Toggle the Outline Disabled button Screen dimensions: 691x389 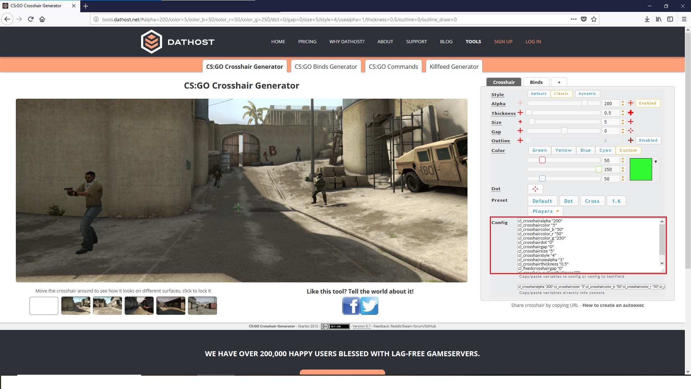648,140
